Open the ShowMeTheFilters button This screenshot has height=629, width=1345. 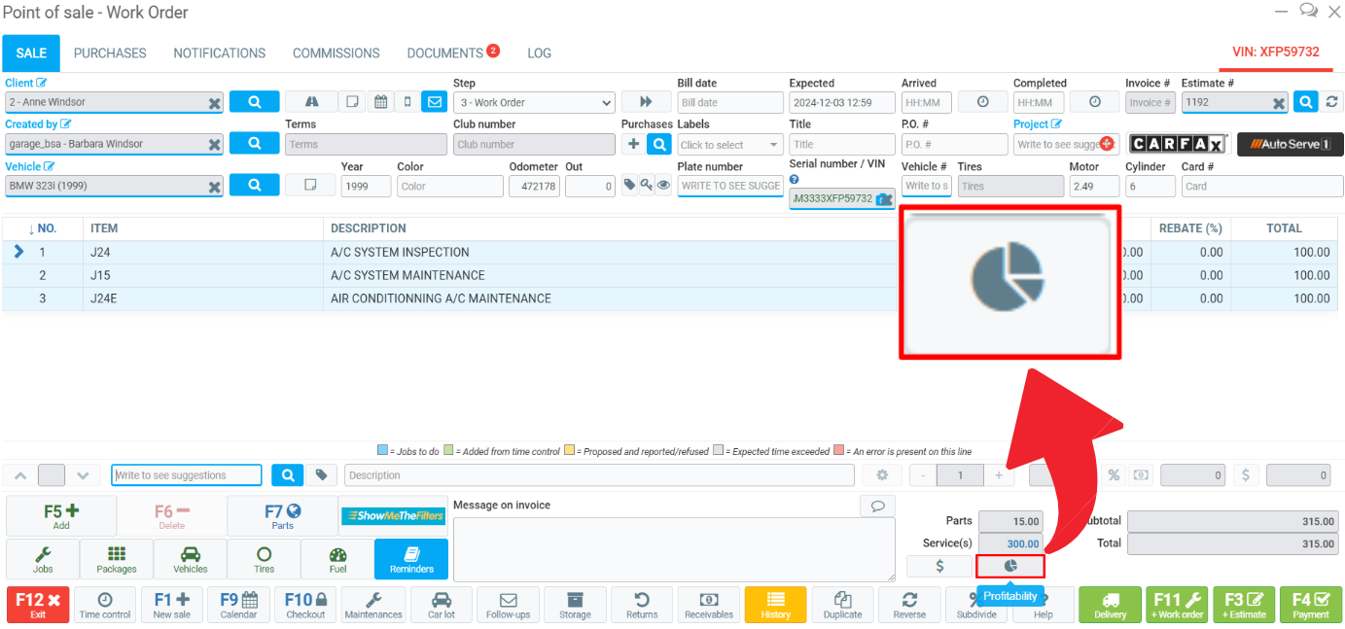pos(393,516)
